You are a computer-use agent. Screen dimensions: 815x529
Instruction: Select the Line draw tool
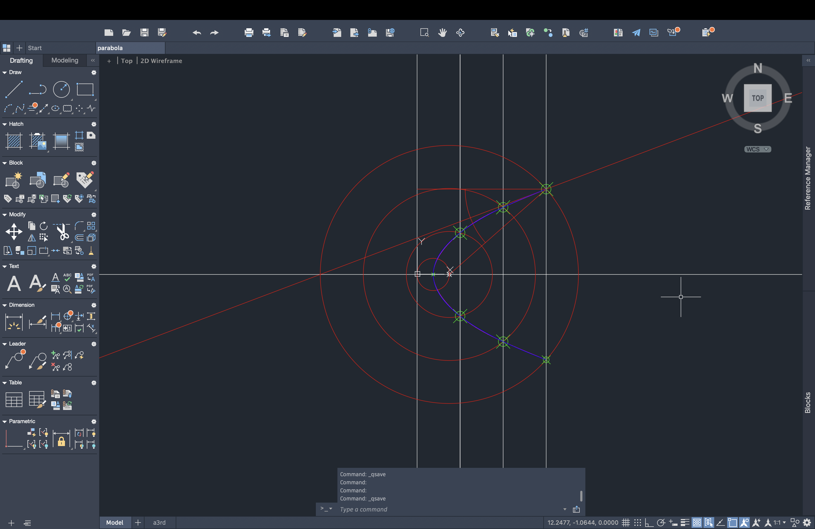[x=14, y=90]
